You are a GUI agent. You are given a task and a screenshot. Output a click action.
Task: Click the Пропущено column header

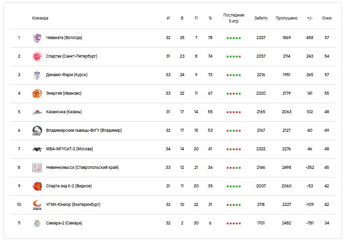286,18
